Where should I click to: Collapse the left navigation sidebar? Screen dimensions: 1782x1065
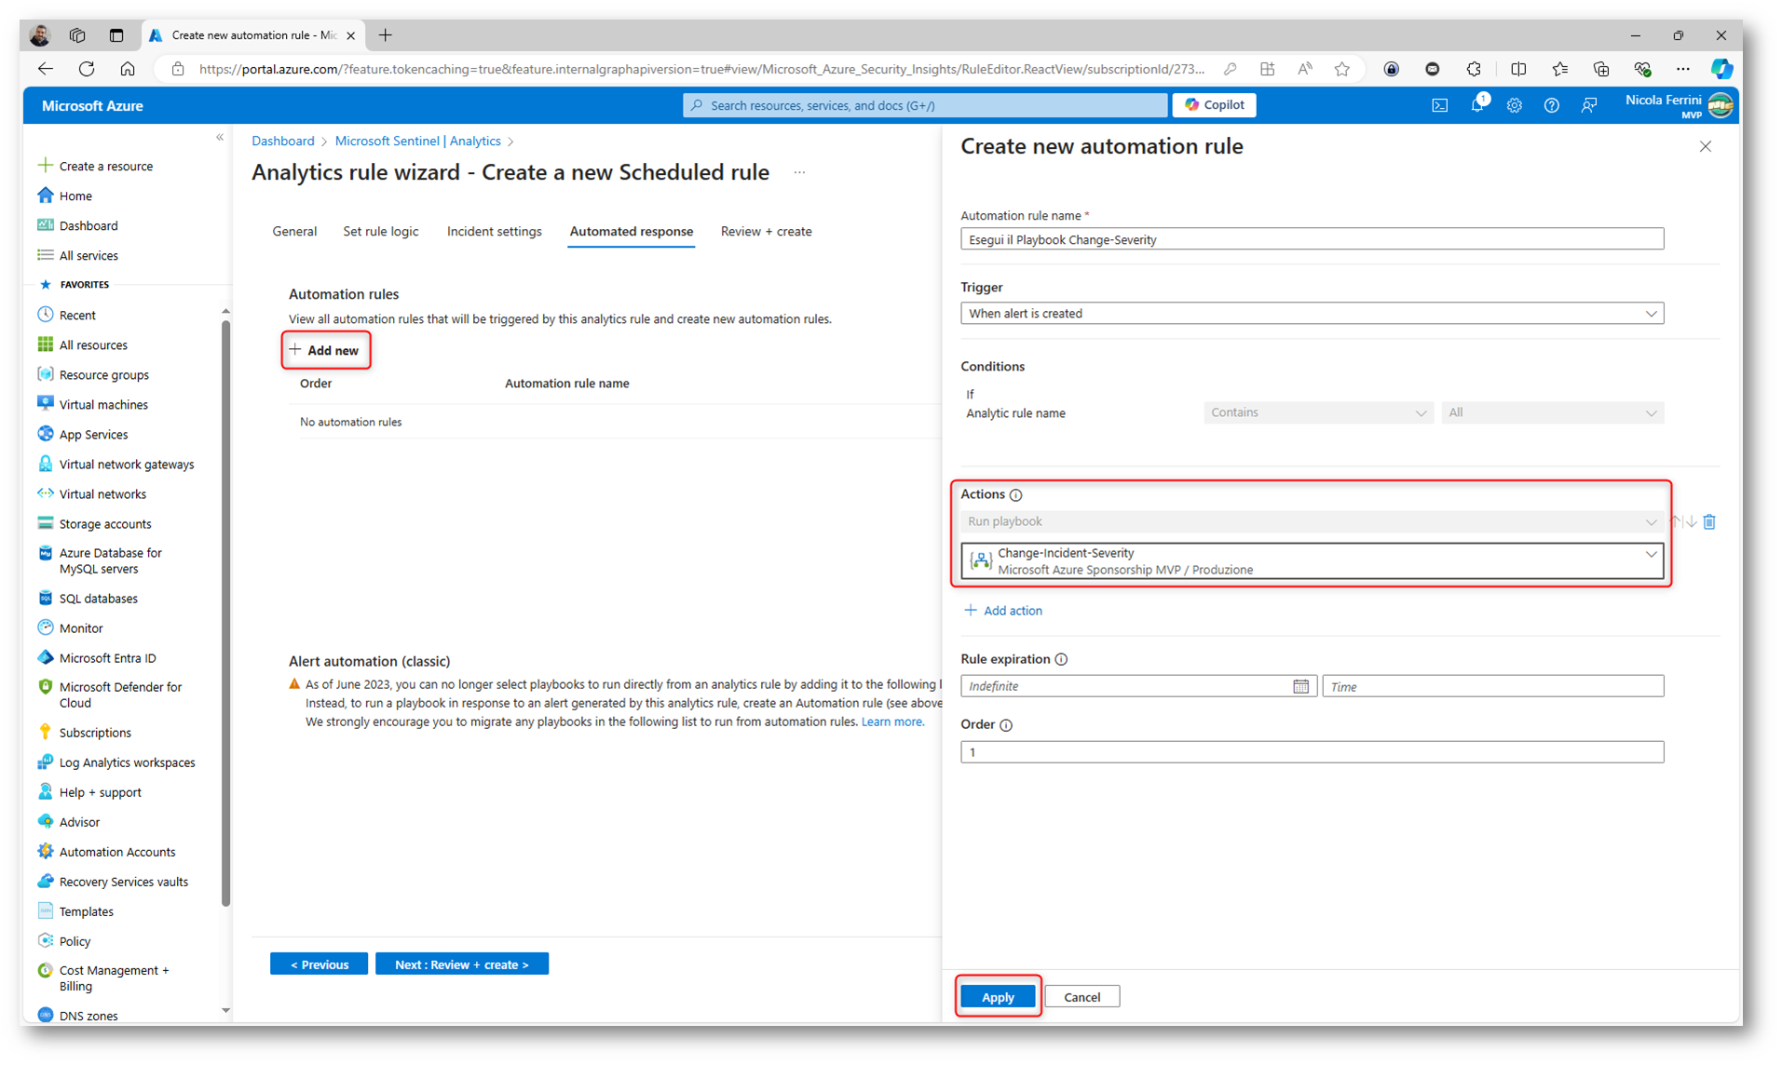pos(220,138)
